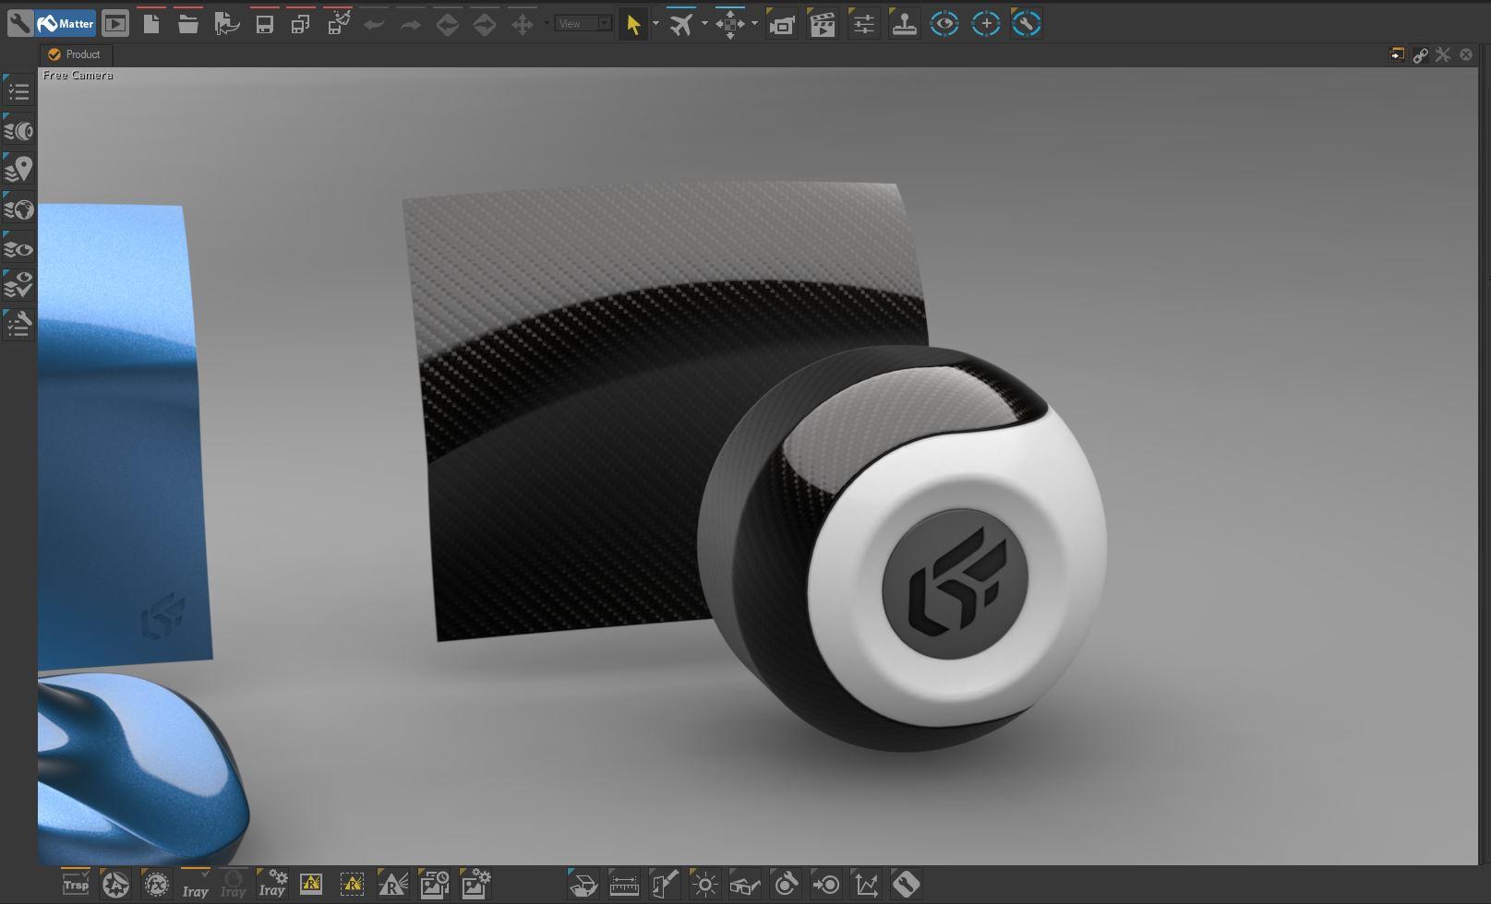1491x904 pixels.
Task: Click the picture-with-gears icon
Action: point(475,885)
